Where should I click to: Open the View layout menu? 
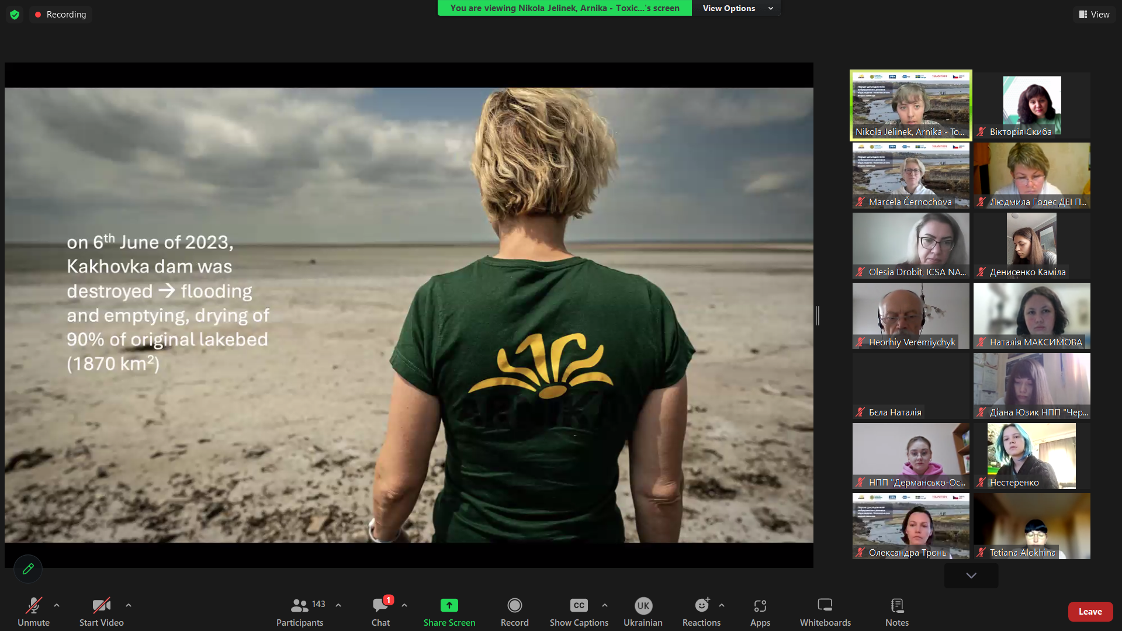click(1094, 15)
